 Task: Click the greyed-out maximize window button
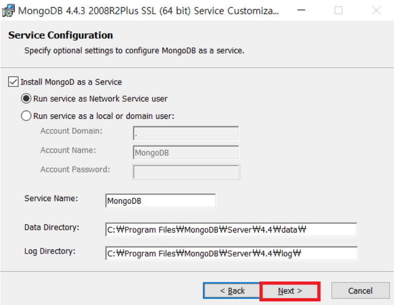(338, 10)
